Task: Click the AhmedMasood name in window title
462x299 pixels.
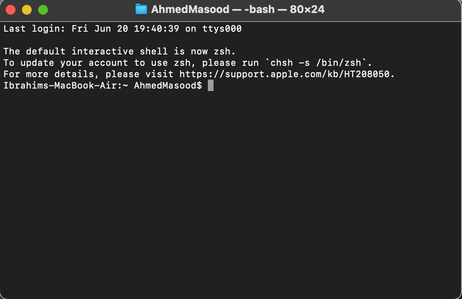Action: tap(190, 9)
